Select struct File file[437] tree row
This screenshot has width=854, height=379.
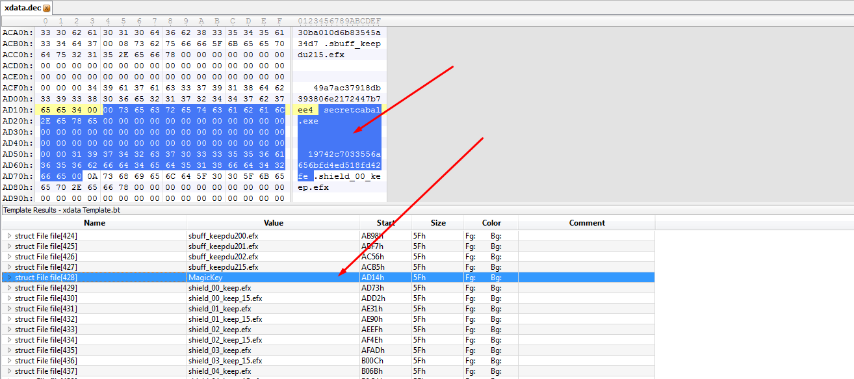pyautogui.click(x=46, y=371)
